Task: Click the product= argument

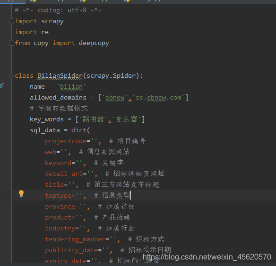Action: (x=58, y=218)
